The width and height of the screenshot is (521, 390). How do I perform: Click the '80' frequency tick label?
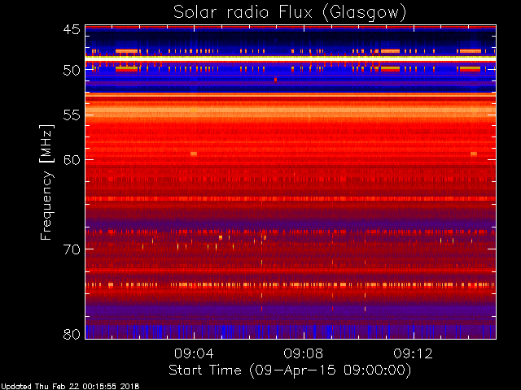tap(72, 334)
